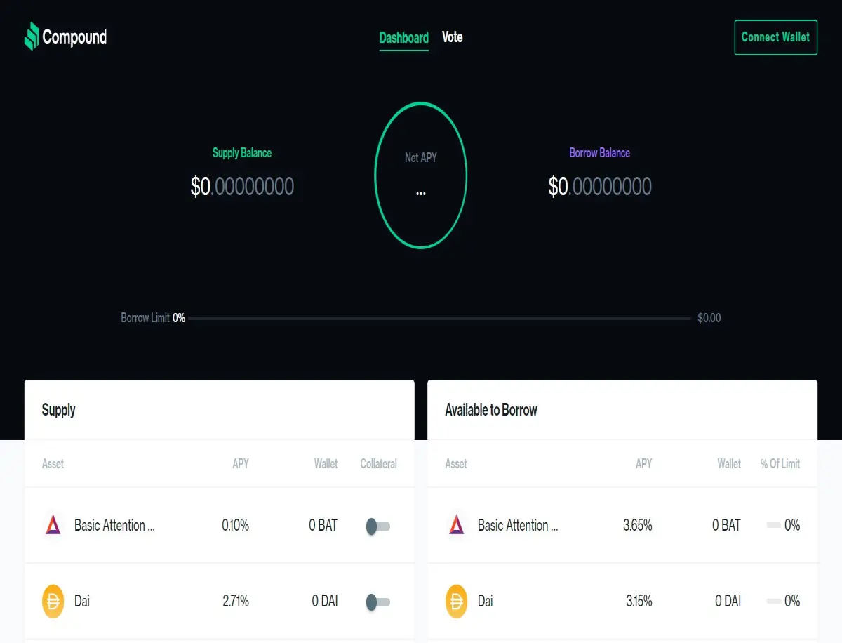Click the BAT icon in Supply list
Viewport: 842px width, 643px height.
pyautogui.click(x=53, y=525)
